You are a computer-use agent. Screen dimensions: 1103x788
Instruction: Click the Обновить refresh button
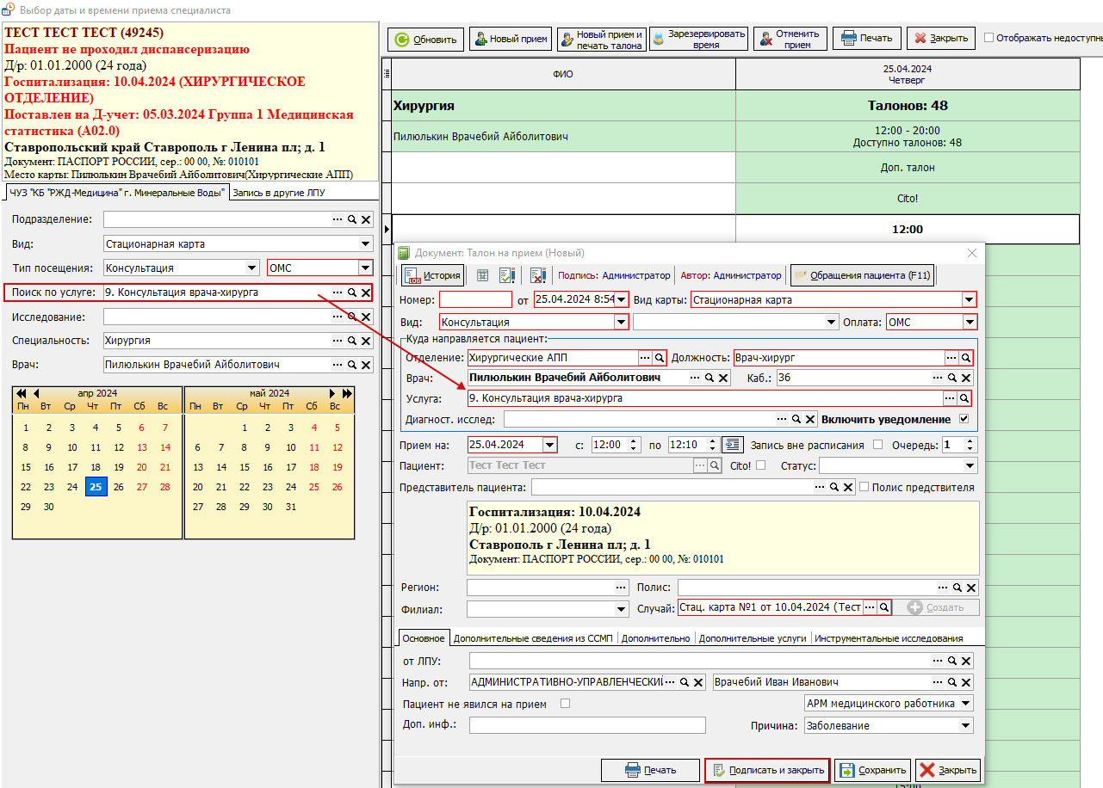pos(426,39)
